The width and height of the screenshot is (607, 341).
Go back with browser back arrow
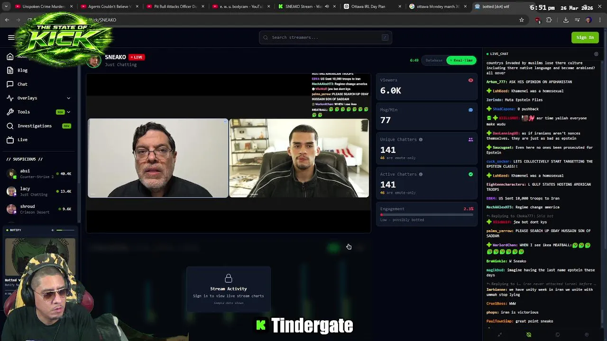[x=7, y=20]
